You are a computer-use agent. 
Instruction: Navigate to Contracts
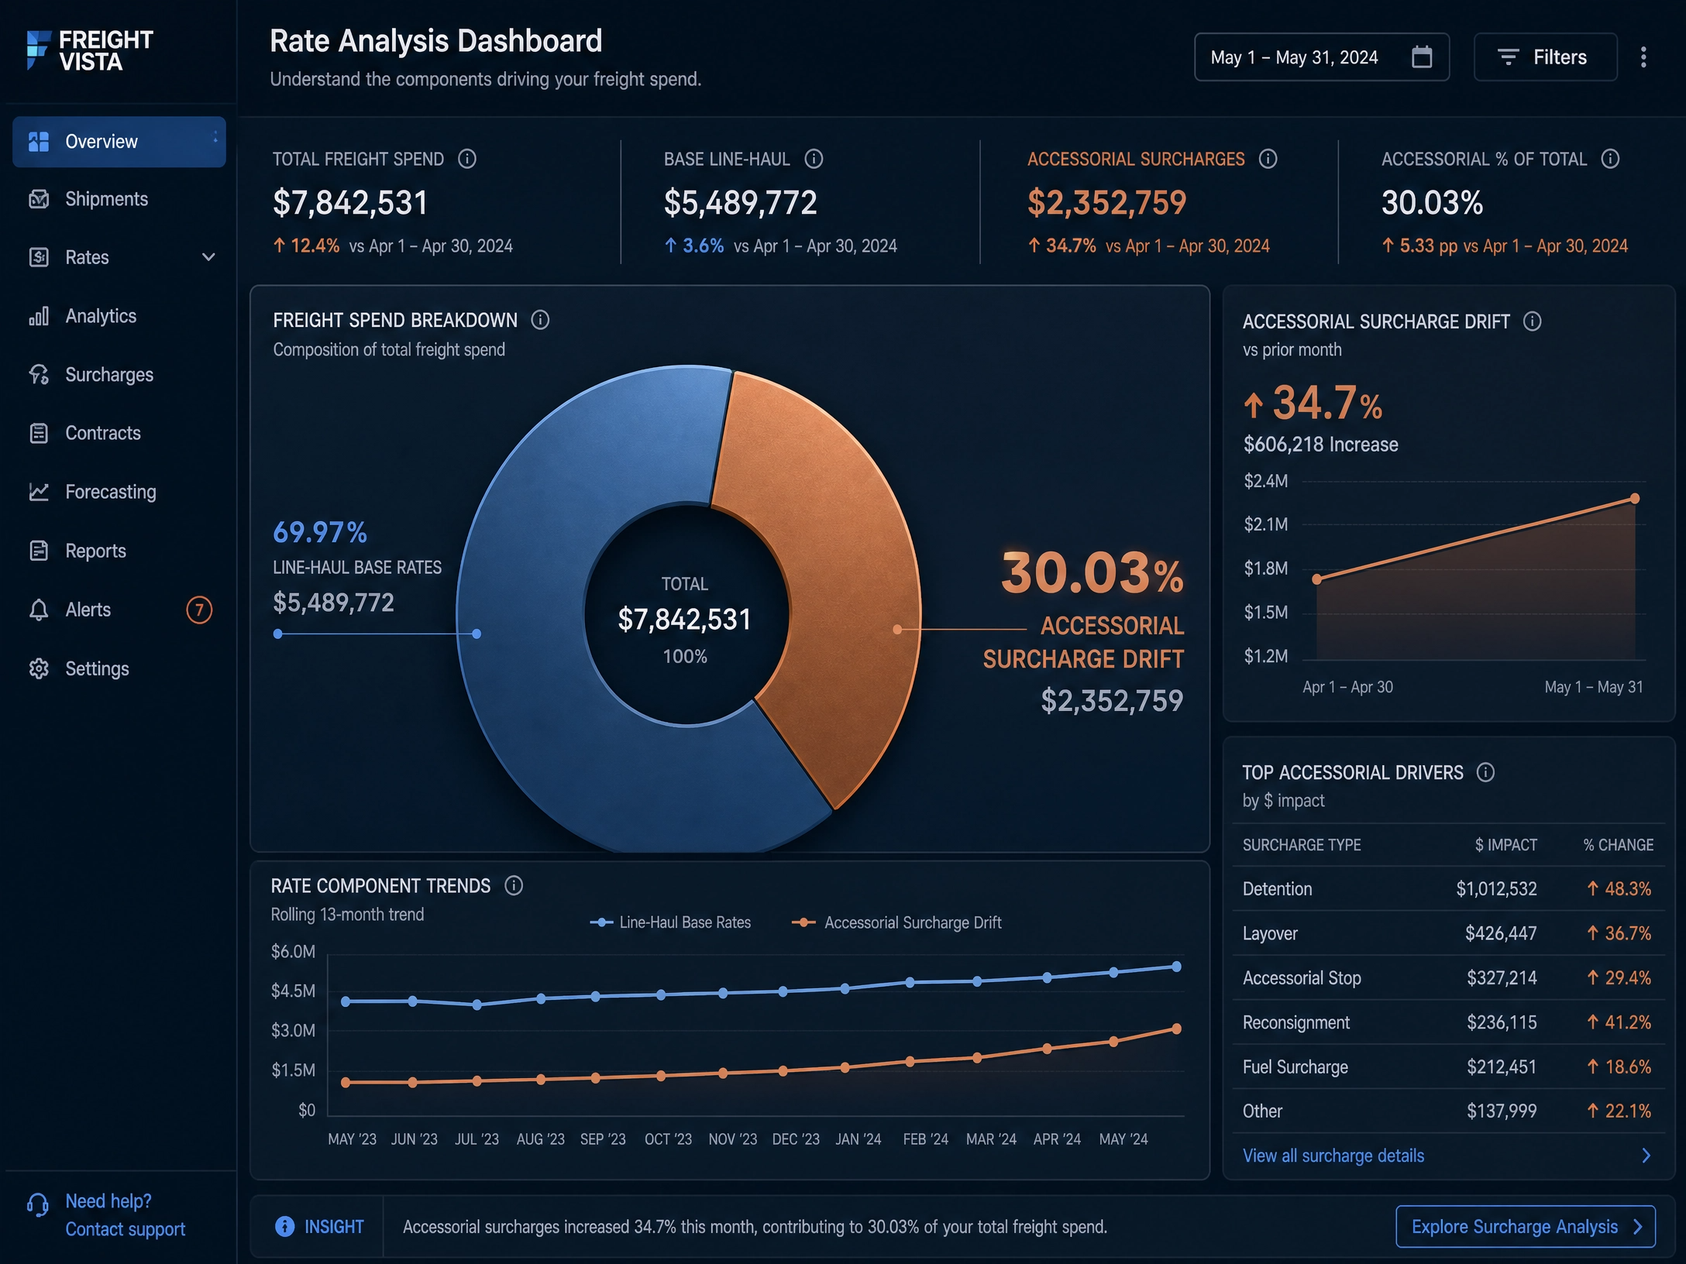pyautogui.click(x=119, y=434)
